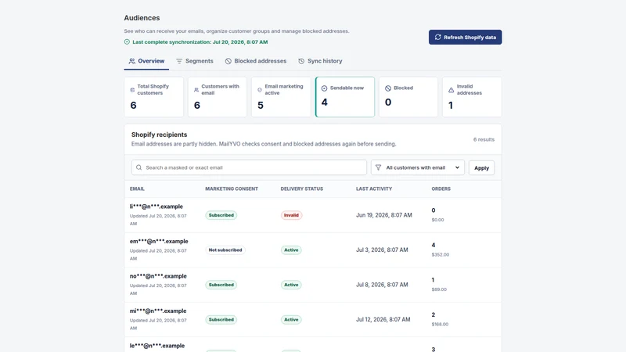626x352 pixels.
Task: Click the red Invalid status badge
Action: coord(291,215)
